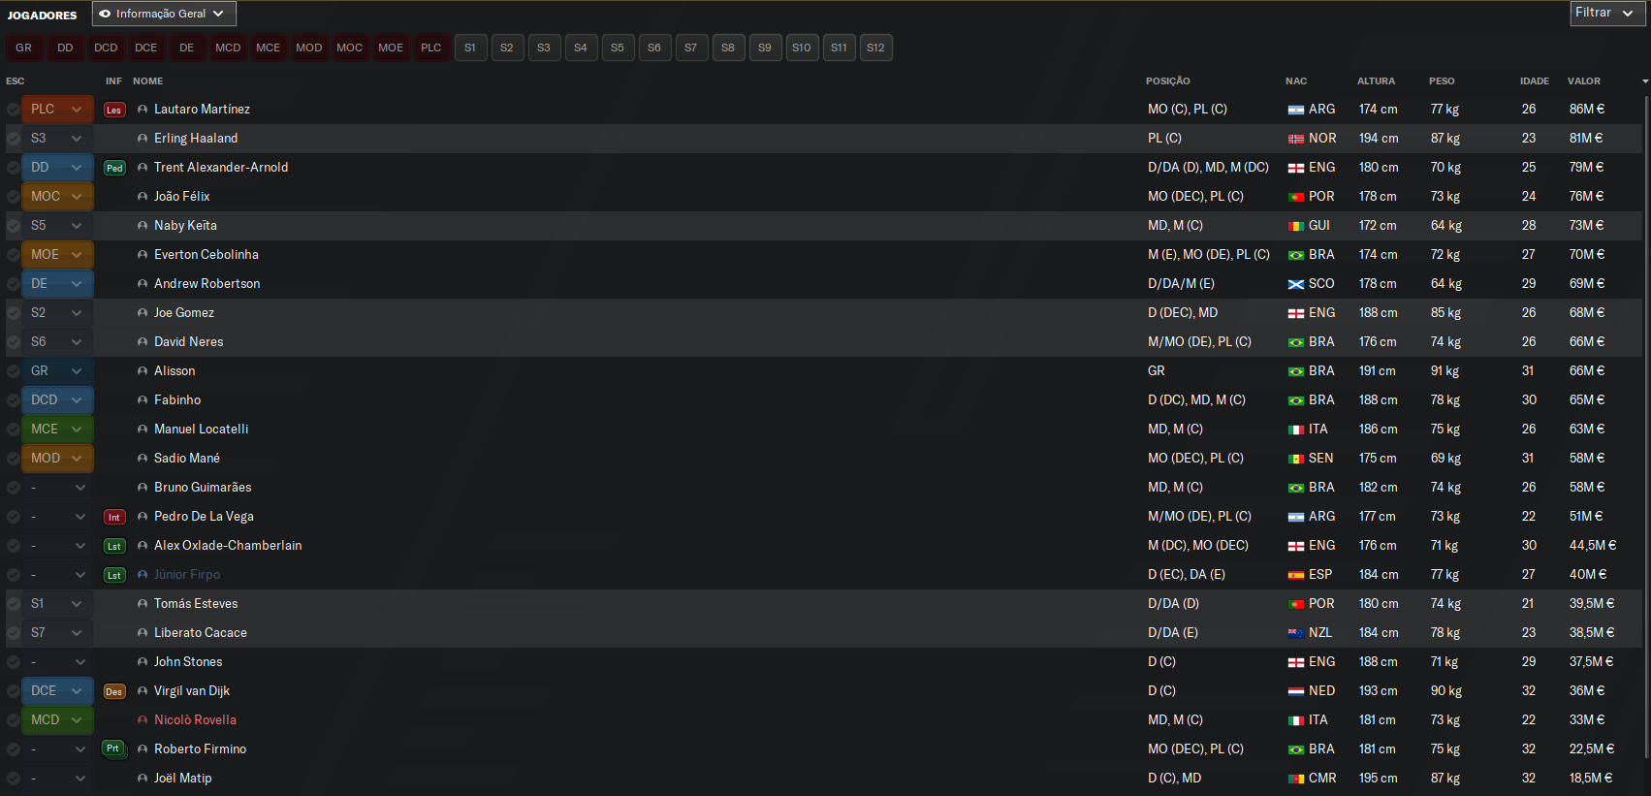Open Everton Cebolinha player profile

coord(206,255)
